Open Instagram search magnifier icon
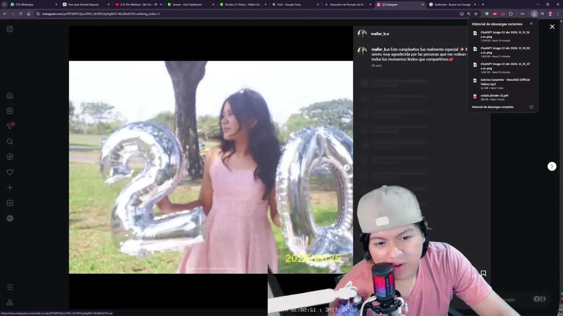Image resolution: width=563 pixels, height=316 pixels. click(10, 142)
